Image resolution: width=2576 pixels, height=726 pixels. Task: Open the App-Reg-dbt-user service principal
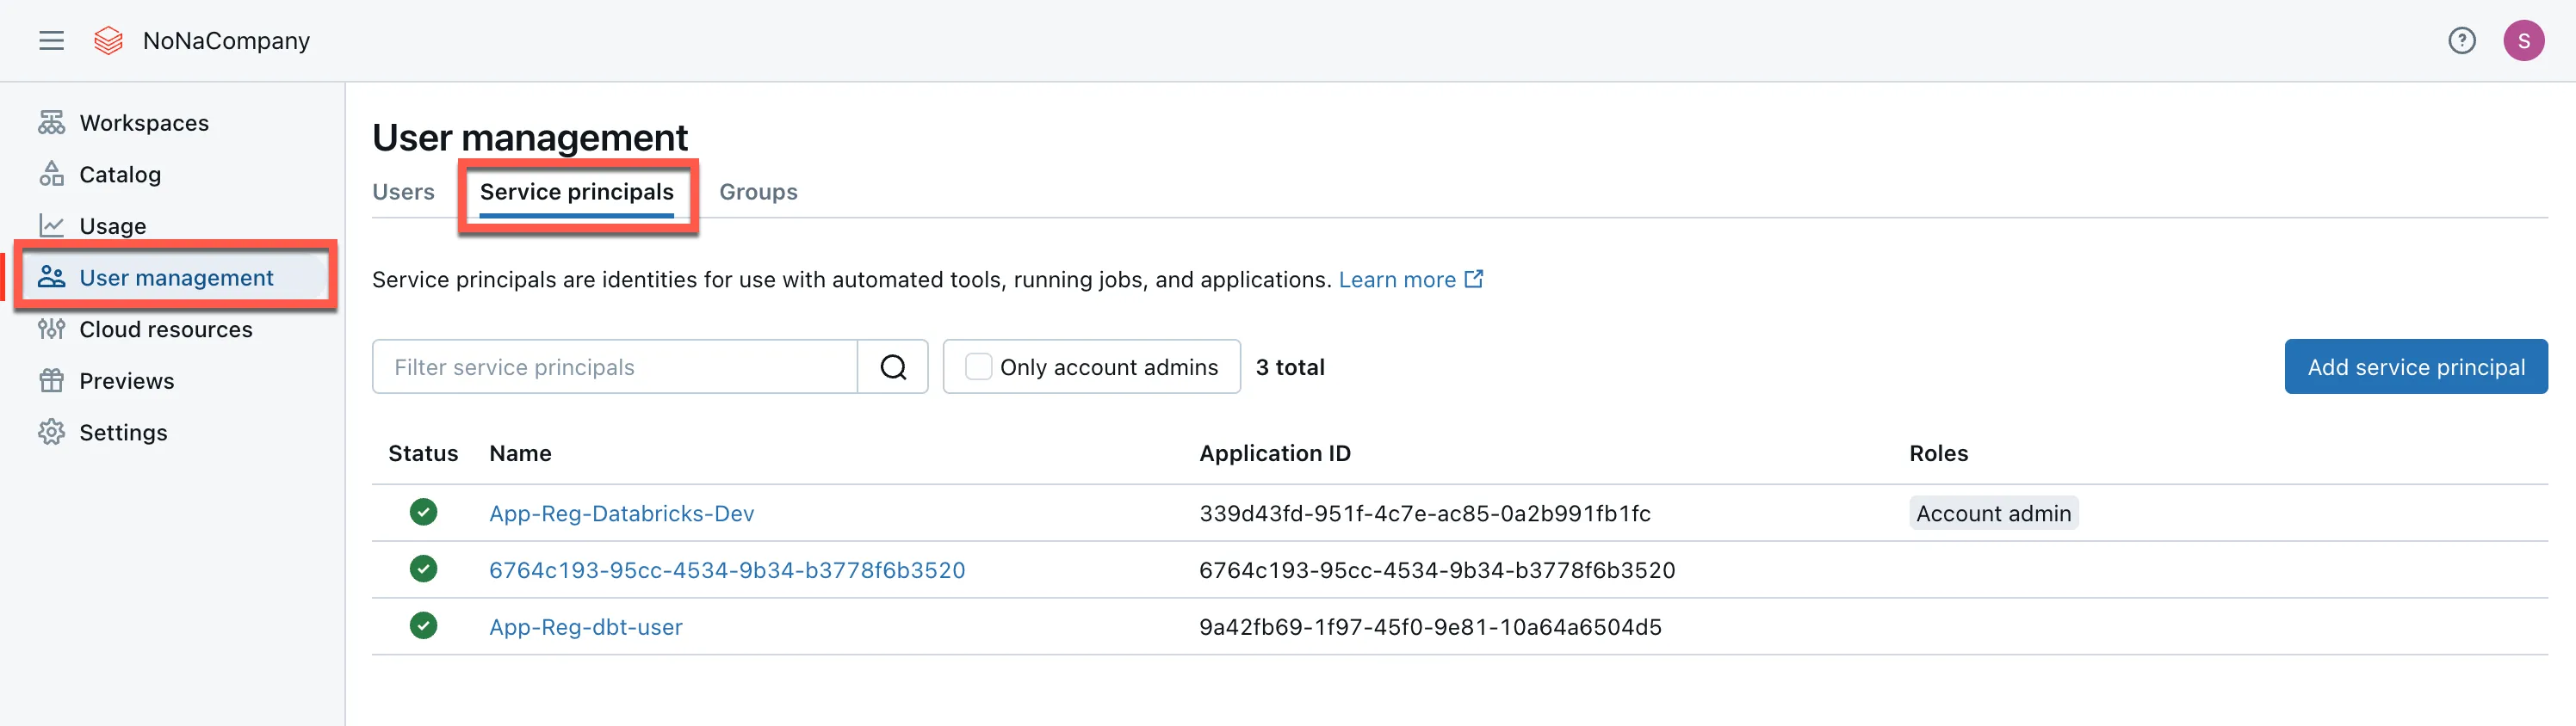pos(585,627)
